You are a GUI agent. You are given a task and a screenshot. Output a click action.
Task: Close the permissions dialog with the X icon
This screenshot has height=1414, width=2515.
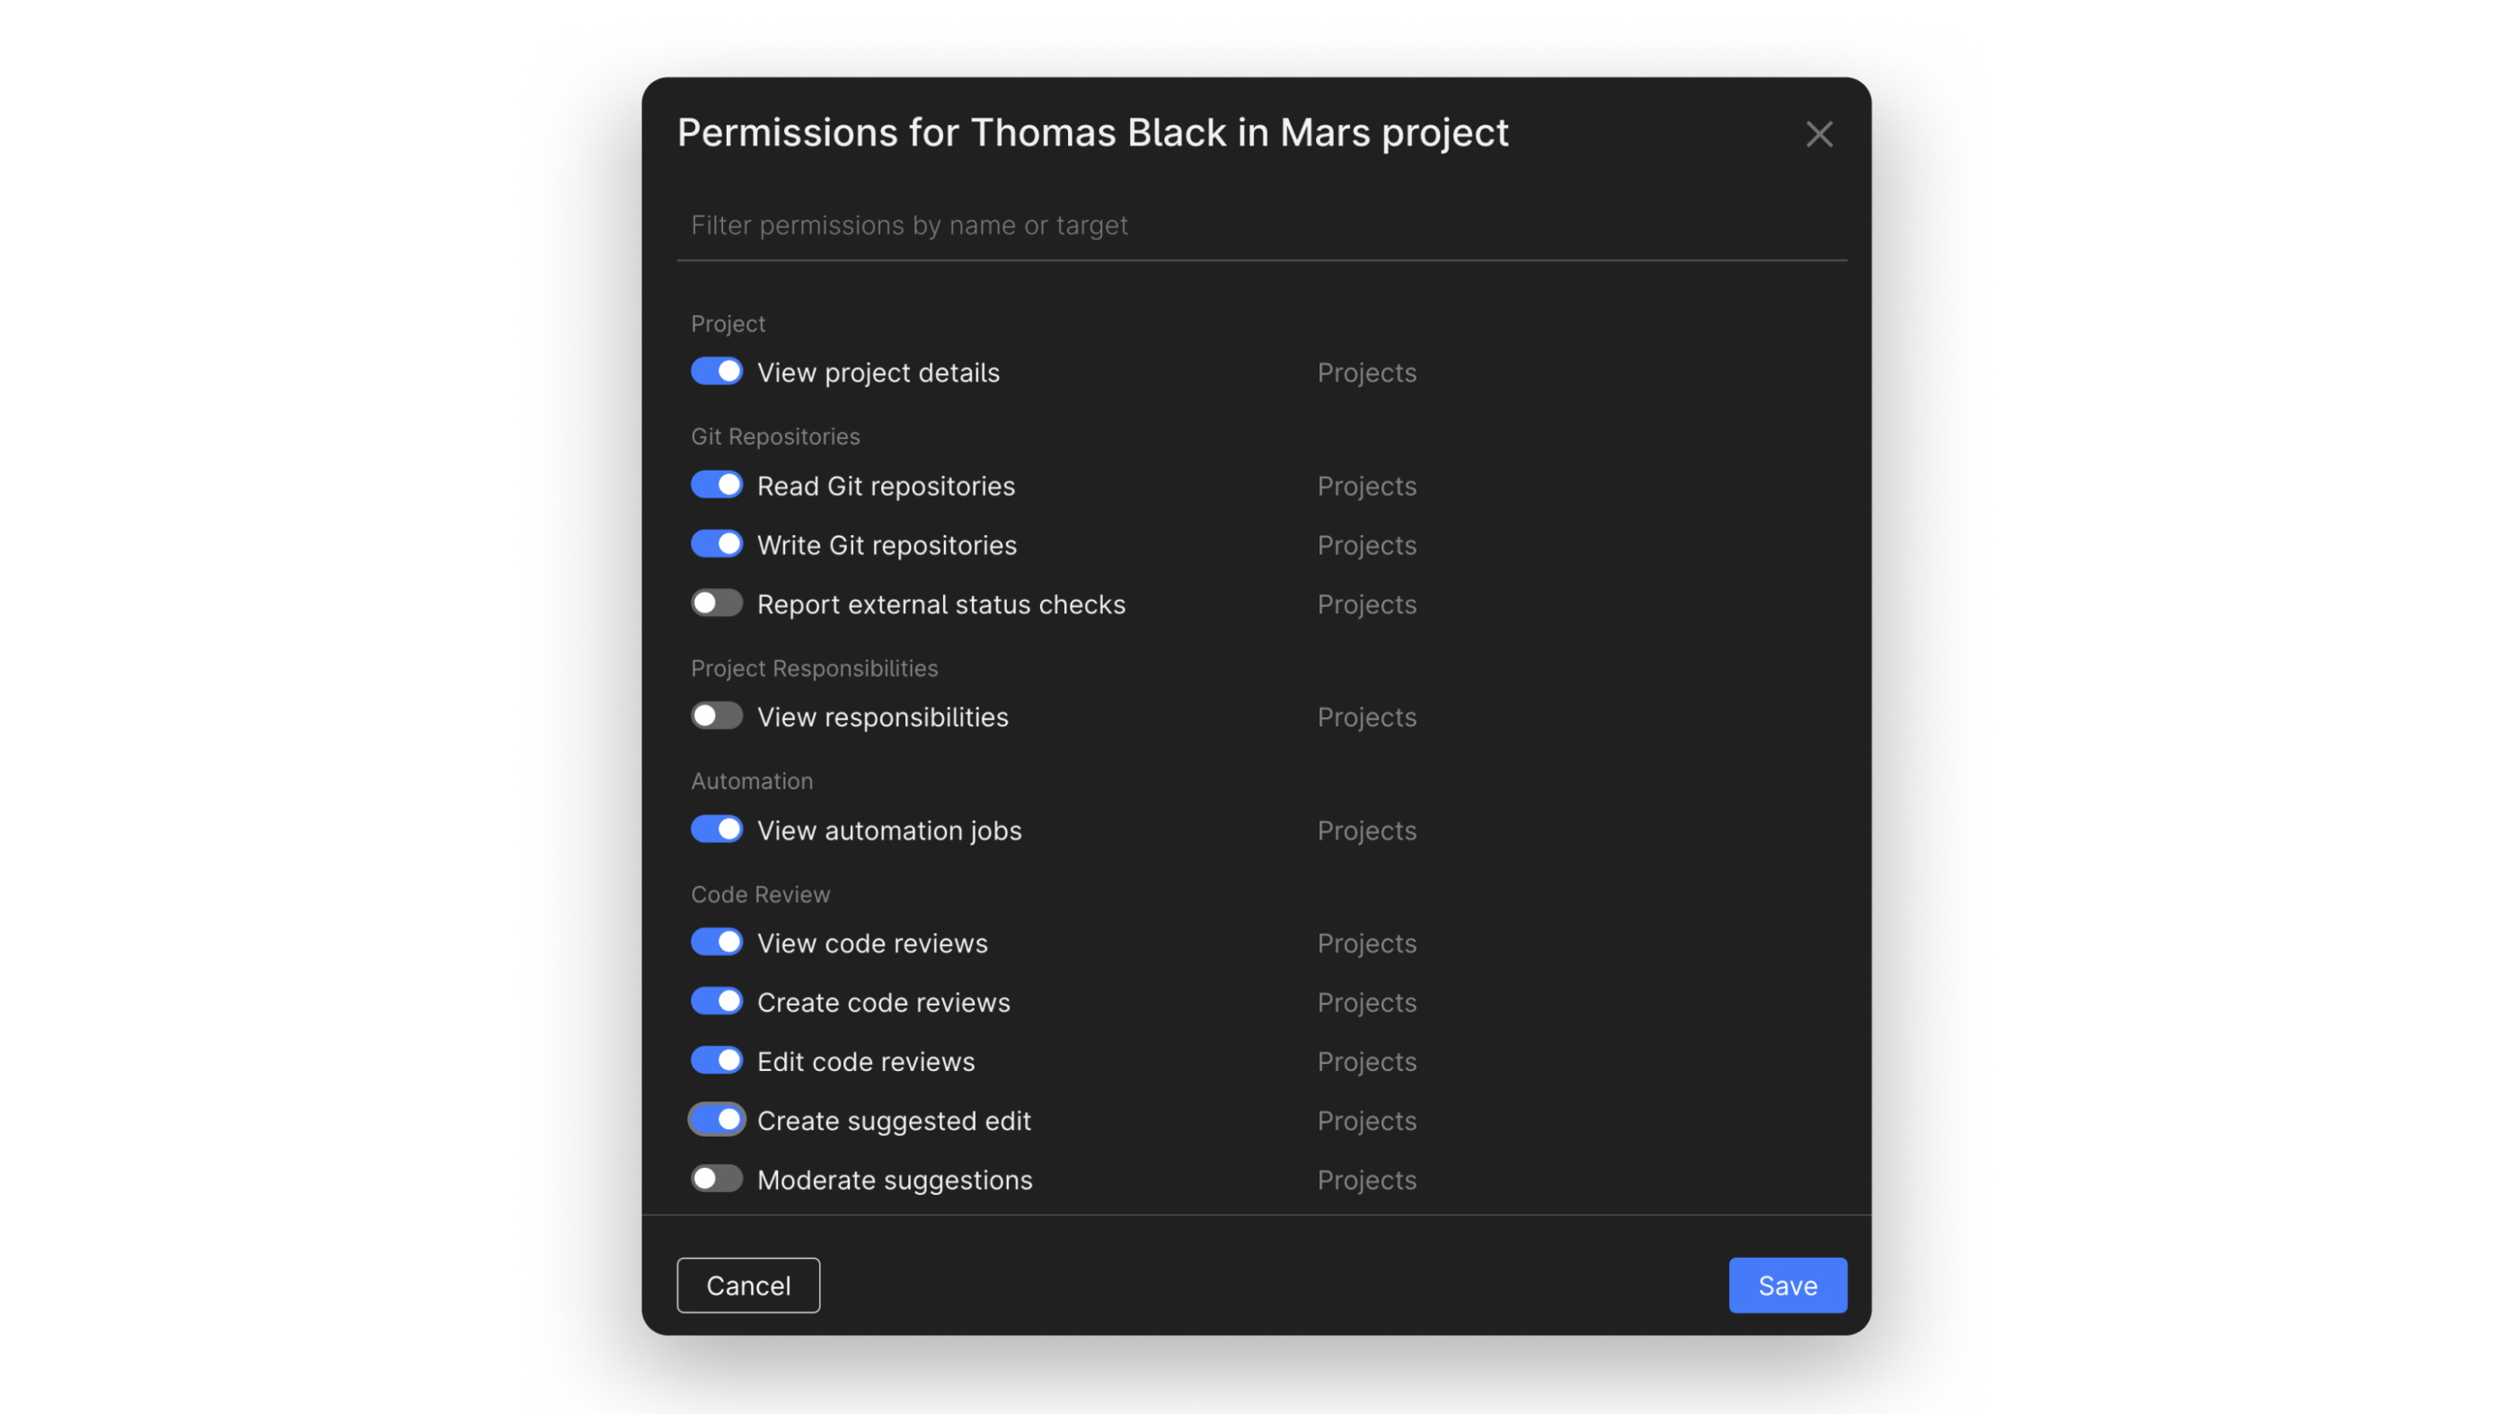[x=1819, y=134]
